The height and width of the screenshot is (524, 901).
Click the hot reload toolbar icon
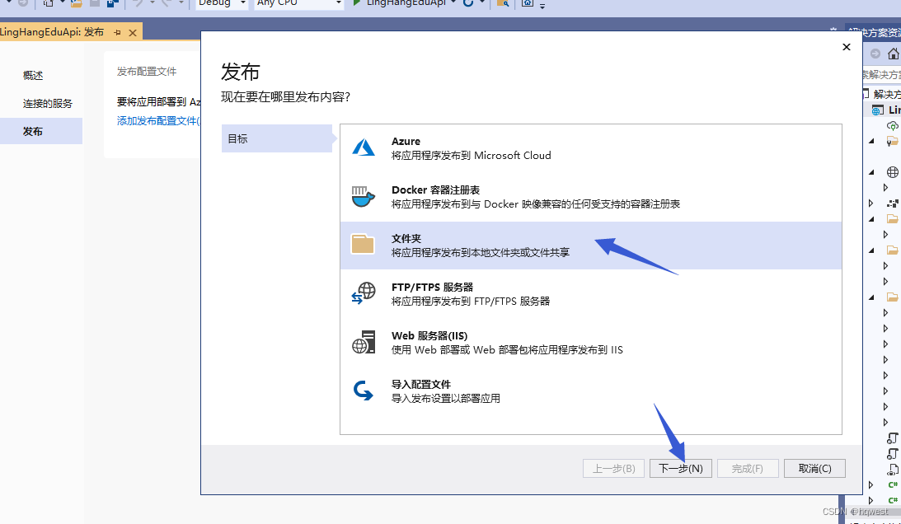click(467, 3)
